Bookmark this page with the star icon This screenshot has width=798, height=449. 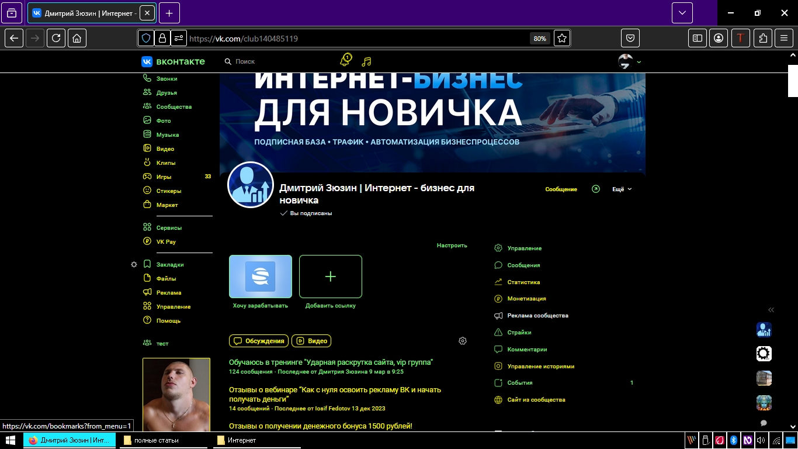tap(562, 38)
